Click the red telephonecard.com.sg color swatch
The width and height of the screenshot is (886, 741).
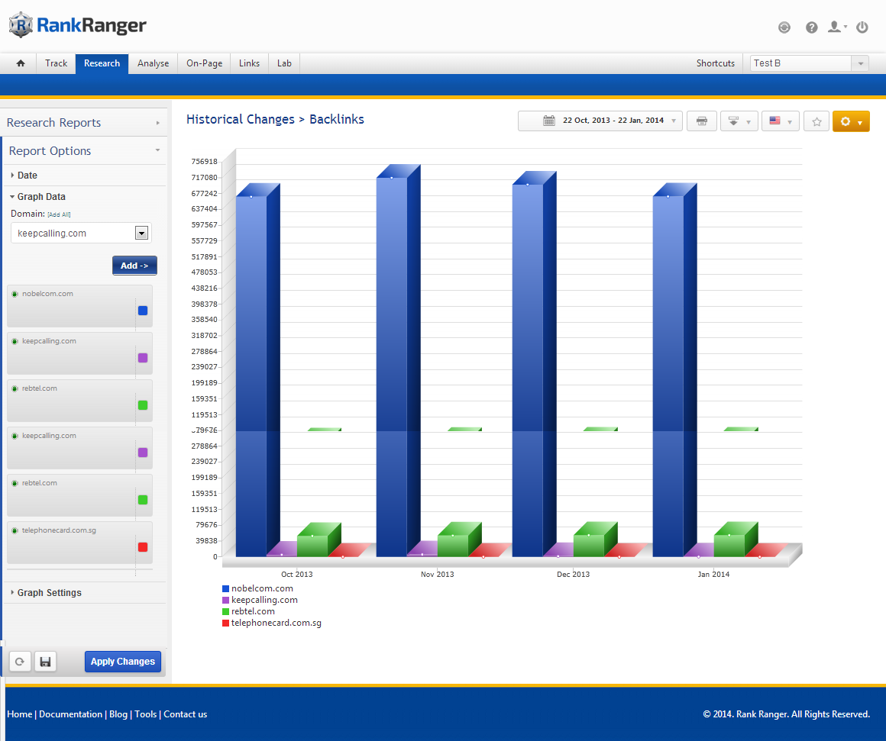(x=143, y=547)
